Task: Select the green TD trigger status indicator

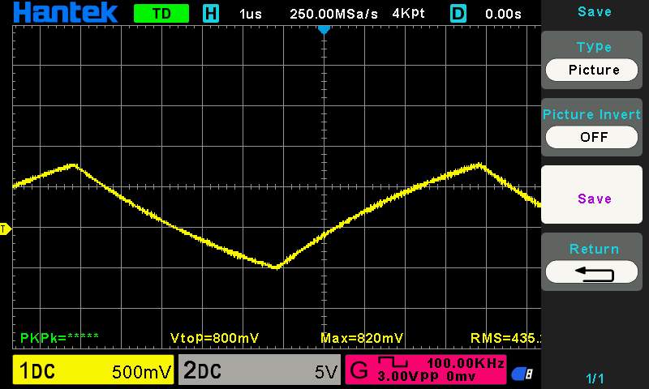Action: [x=161, y=14]
